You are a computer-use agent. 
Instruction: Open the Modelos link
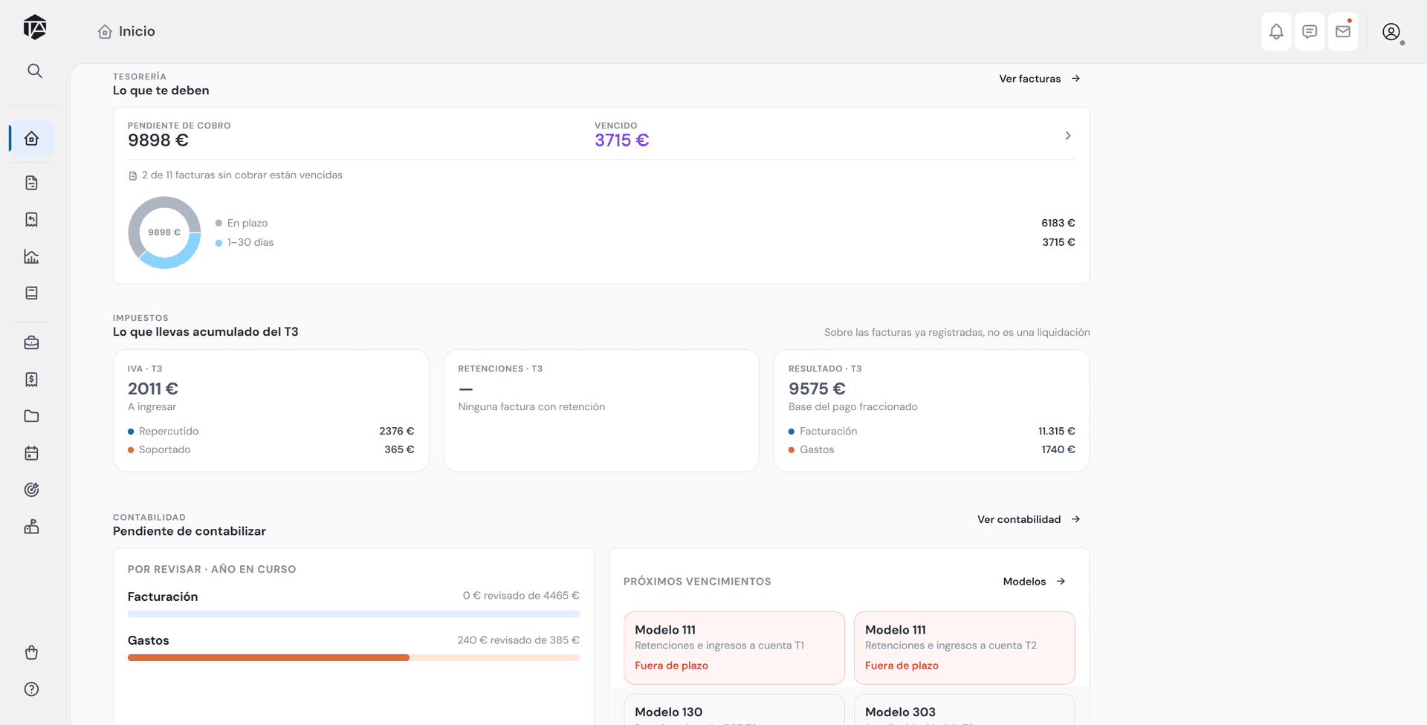[1024, 582]
